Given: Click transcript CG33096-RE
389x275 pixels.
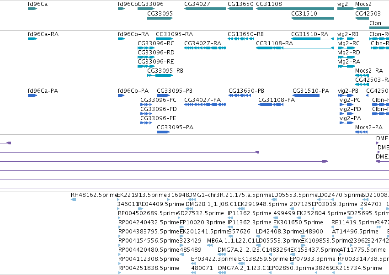Looking at the screenshot, I should pos(146,66).
